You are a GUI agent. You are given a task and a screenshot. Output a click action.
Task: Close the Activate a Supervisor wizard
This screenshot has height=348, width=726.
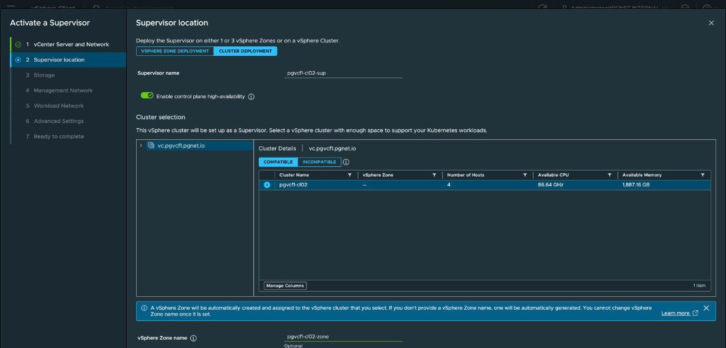(x=711, y=23)
